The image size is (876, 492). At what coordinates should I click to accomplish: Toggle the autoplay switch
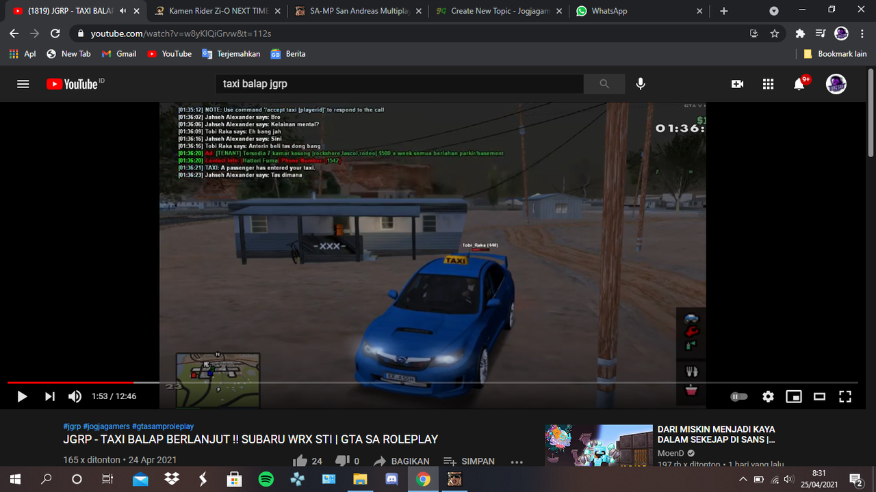(739, 396)
